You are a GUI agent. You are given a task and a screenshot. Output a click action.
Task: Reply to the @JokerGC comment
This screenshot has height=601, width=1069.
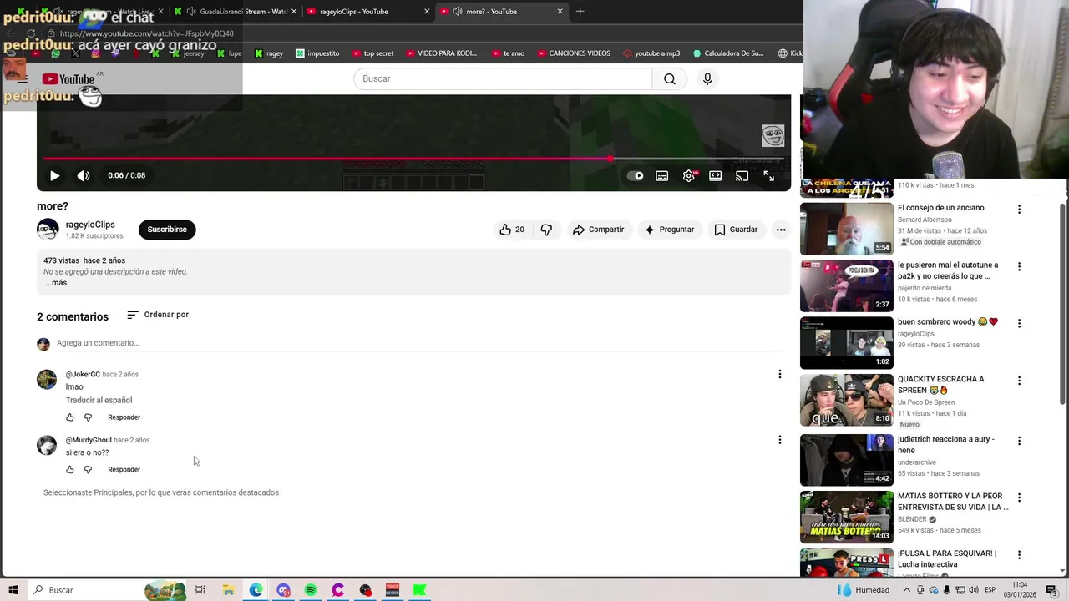click(x=124, y=417)
